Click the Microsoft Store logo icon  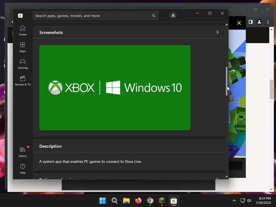20,15
